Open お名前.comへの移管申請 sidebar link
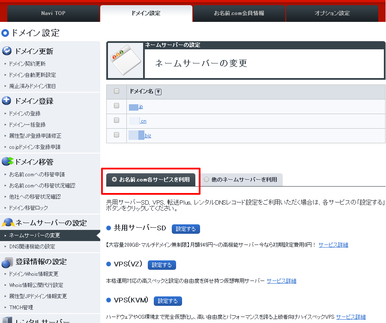 (x=37, y=175)
